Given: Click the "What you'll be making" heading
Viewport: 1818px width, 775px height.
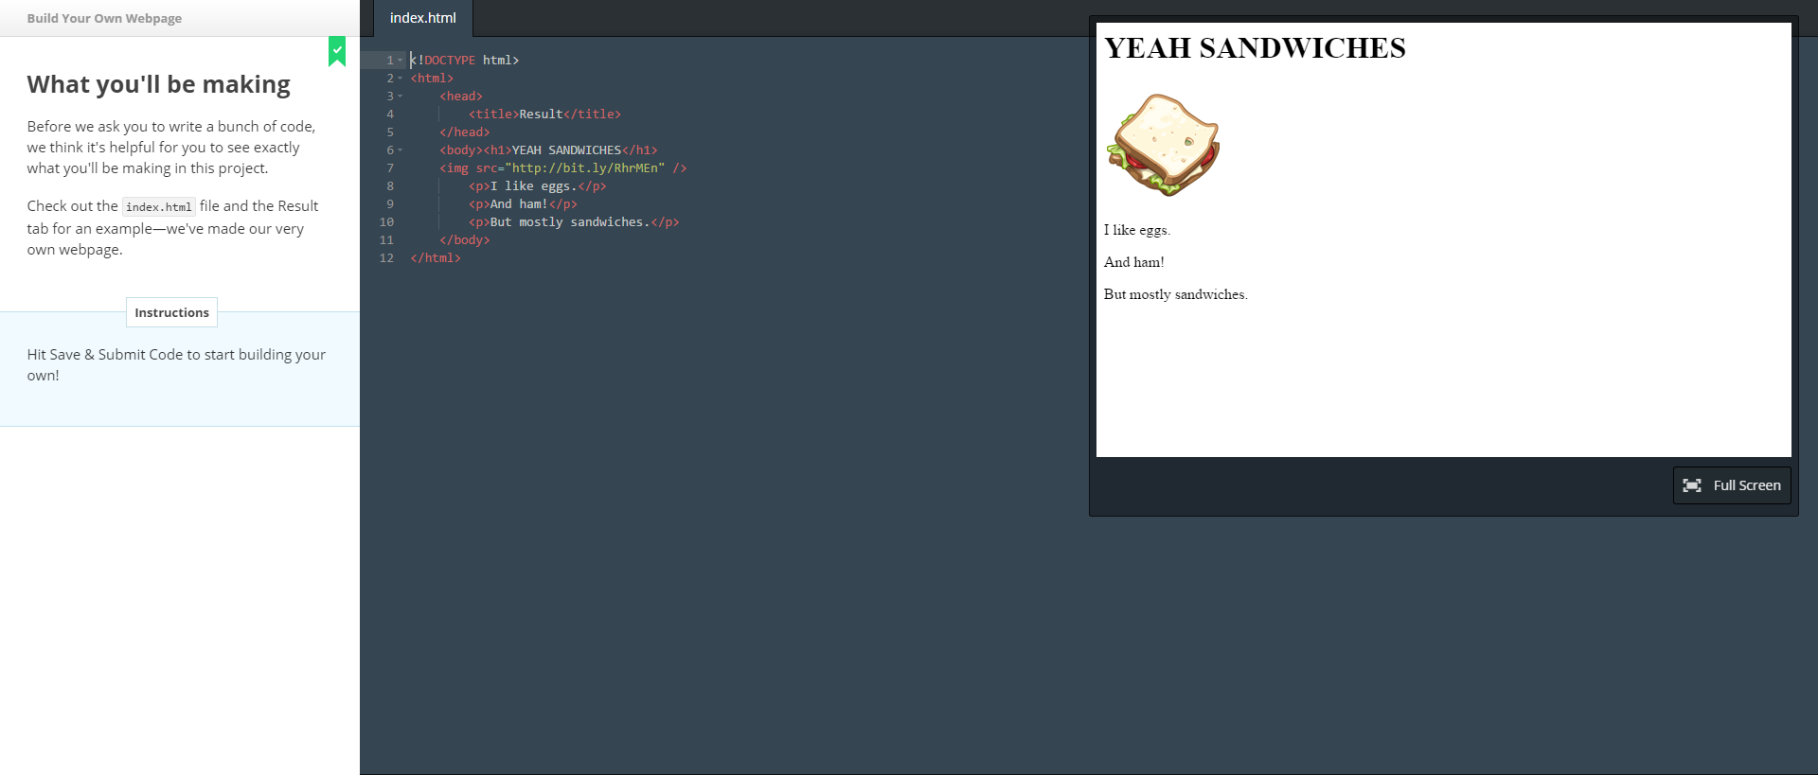Looking at the screenshot, I should pyautogui.click(x=158, y=84).
